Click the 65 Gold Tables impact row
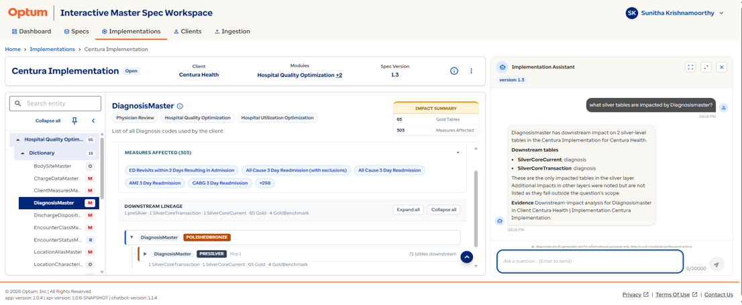 click(436, 119)
